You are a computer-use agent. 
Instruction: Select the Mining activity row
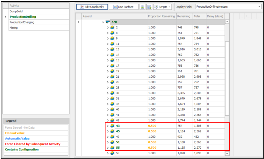(14, 28)
